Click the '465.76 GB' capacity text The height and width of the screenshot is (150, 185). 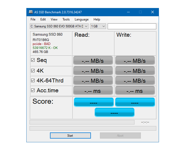(x=40, y=52)
